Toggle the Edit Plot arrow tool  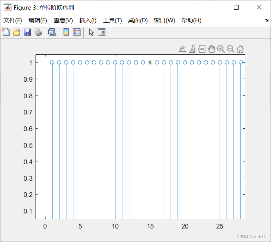click(91, 32)
